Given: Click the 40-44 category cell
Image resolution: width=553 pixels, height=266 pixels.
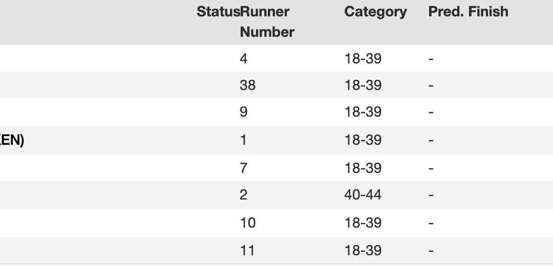Looking at the screenshot, I should pyautogui.click(x=363, y=195).
